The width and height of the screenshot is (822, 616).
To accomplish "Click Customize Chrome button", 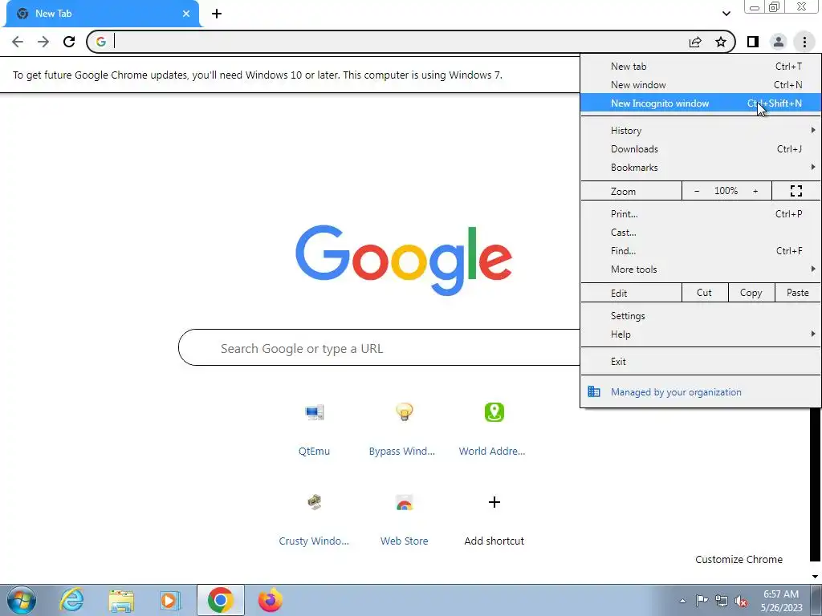I will point(739,559).
